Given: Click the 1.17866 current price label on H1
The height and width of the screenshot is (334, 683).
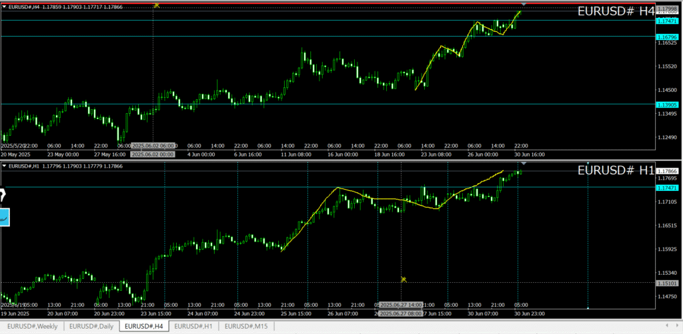Looking at the screenshot, I should [x=667, y=171].
